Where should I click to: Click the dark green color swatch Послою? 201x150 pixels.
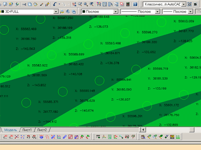pos(84,12)
